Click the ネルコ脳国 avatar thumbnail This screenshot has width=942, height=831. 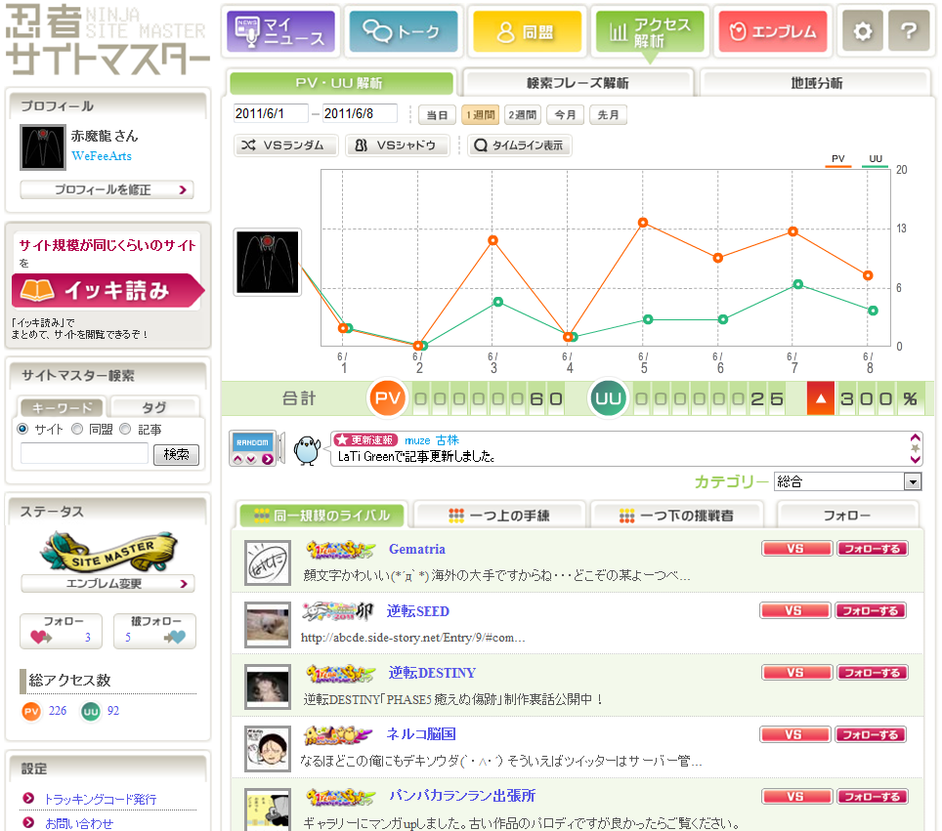268,749
